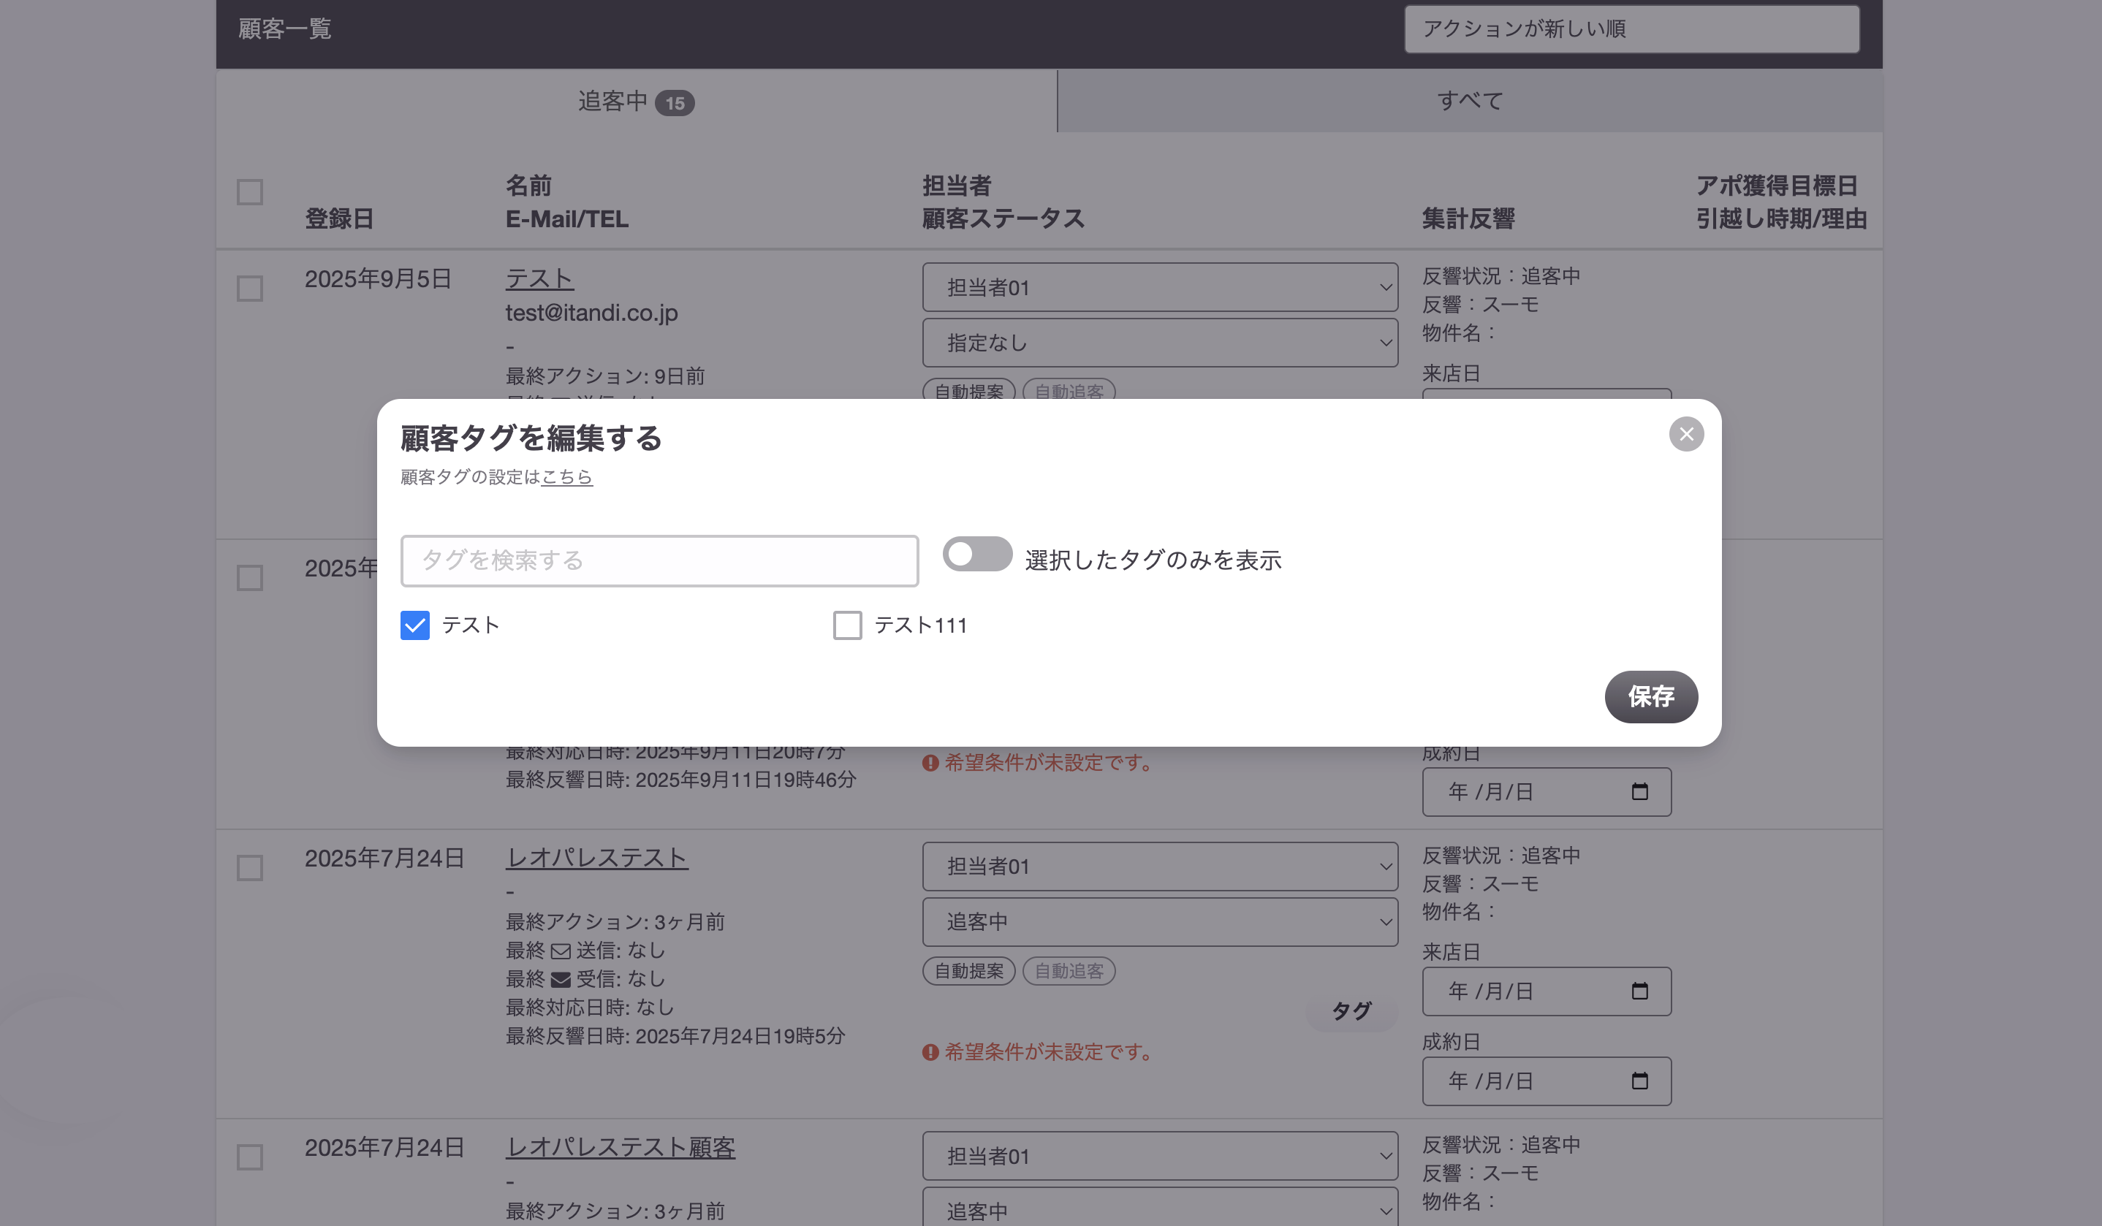Open the アクションが新しい順 sort dropdown

point(1631,29)
